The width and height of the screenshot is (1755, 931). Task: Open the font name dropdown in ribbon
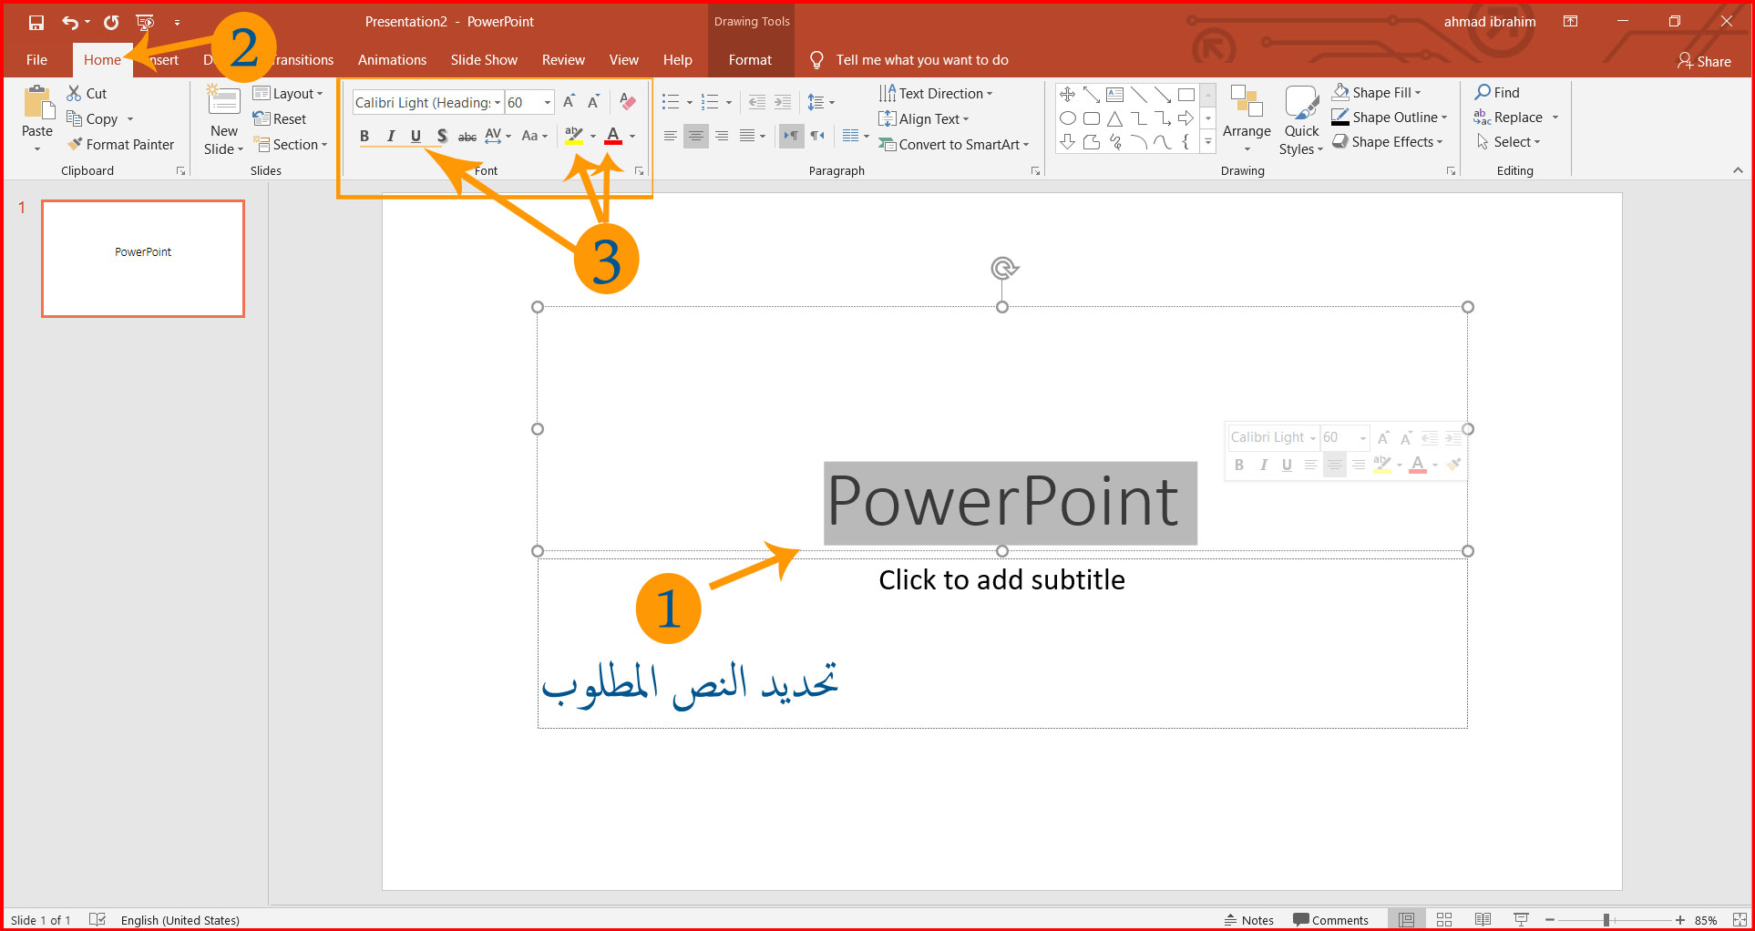[498, 102]
